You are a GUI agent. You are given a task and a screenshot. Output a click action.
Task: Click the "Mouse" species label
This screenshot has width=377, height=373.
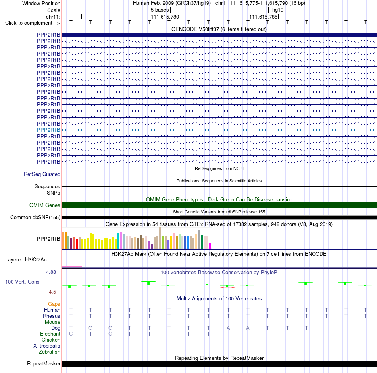pos(52,322)
